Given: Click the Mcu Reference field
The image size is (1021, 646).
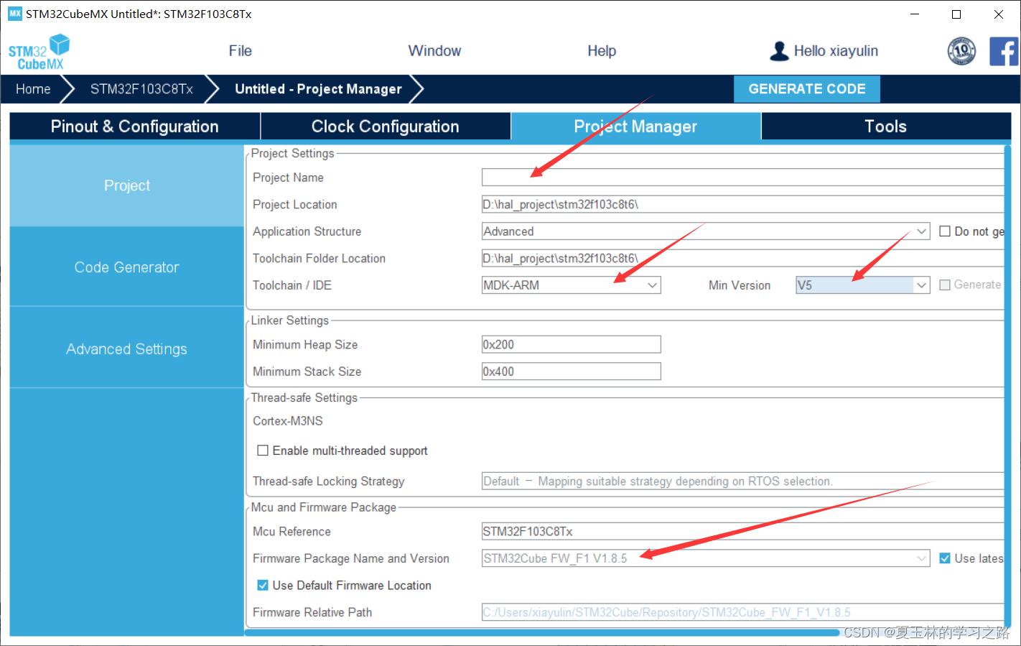Looking at the screenshot, I should click(742, 532).
